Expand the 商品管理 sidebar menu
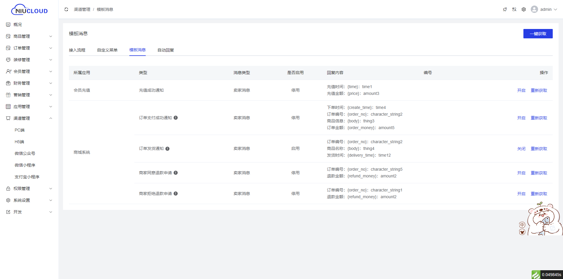The image size is (563, 279). 29,36
